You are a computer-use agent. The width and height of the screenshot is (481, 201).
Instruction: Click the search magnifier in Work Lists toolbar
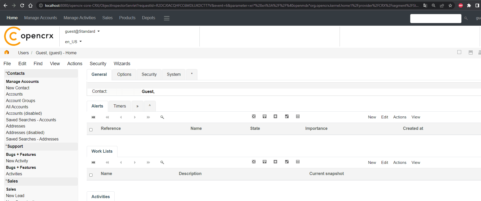pos(162,163)
